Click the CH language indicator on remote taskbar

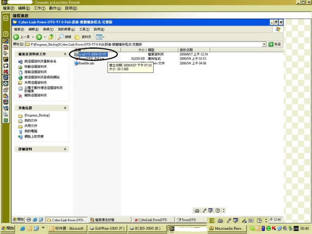pos(211,220)
